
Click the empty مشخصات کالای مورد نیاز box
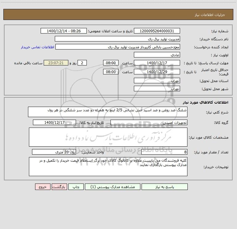point(108,137)
